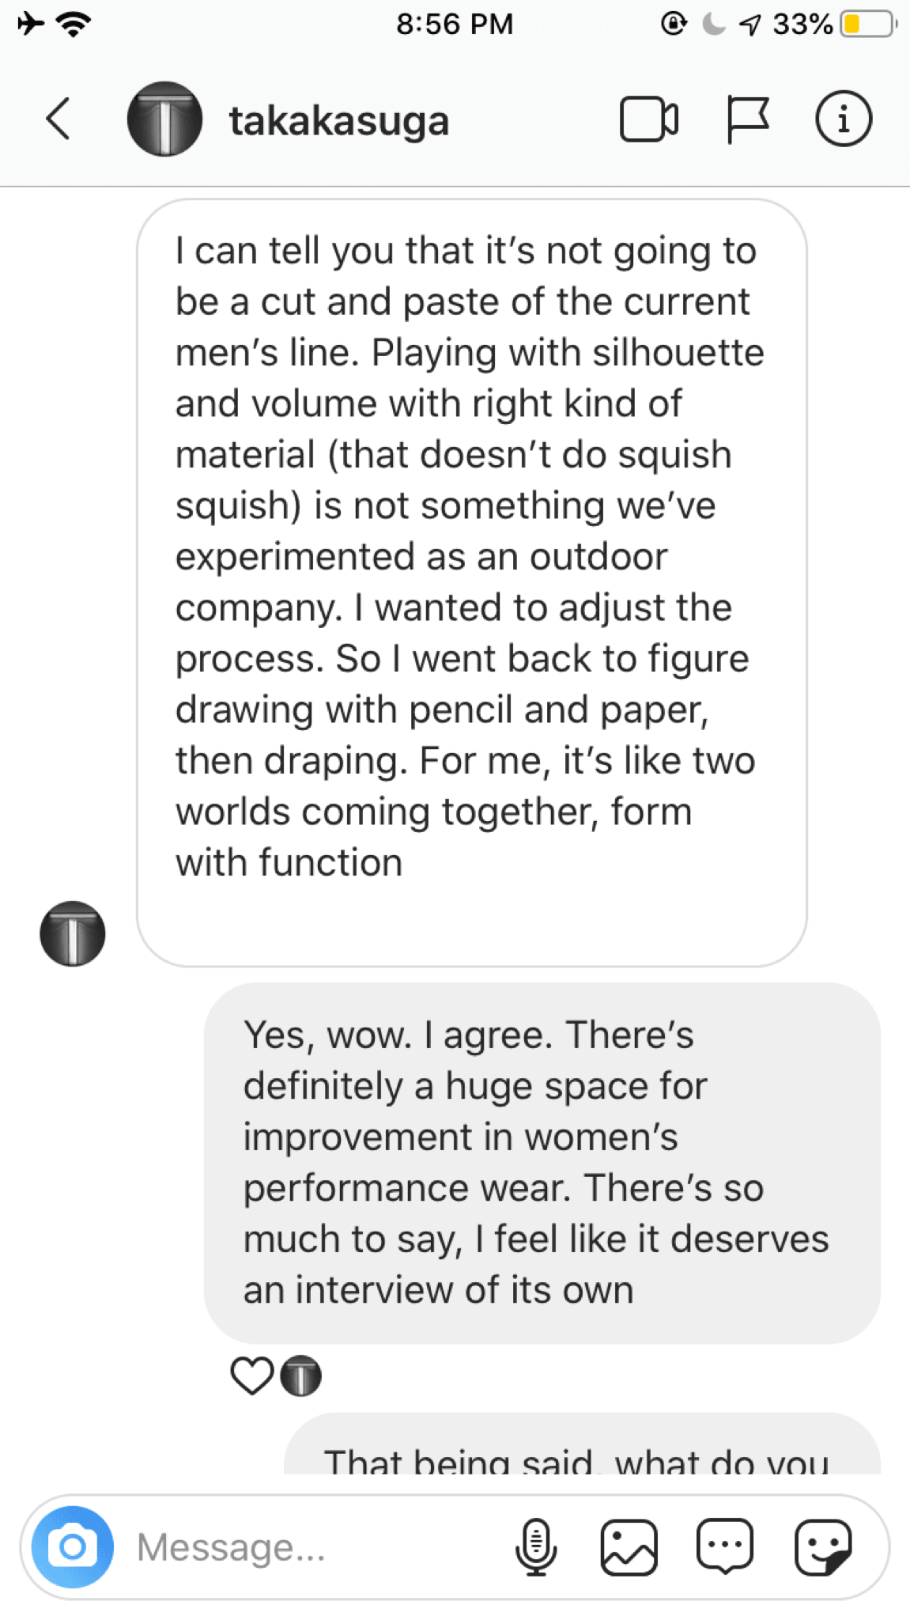The width and height of the screenshot is (910, 1620).
Task: Open conversation info details
Action: (x=843, y=119)
